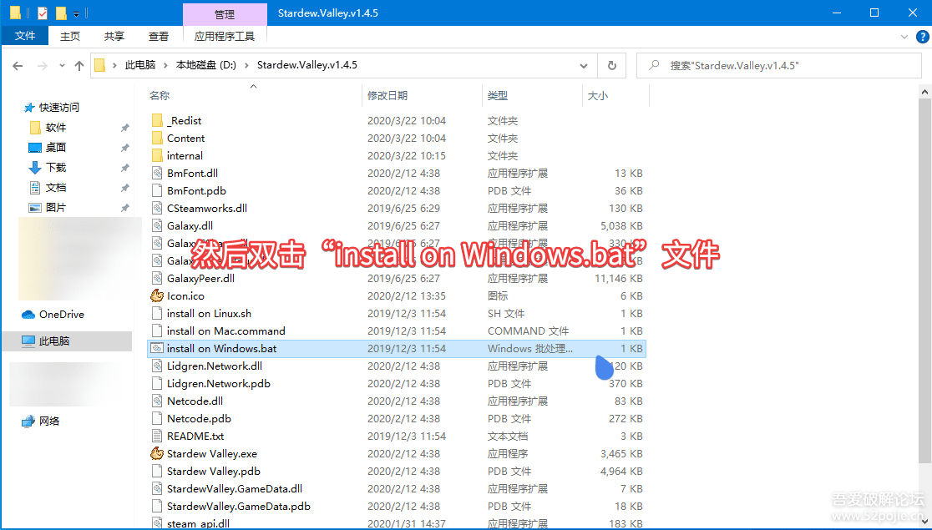The image size is (932, 530).
Task: Select the install on Mac.command icon
Action: coord(157,331)
